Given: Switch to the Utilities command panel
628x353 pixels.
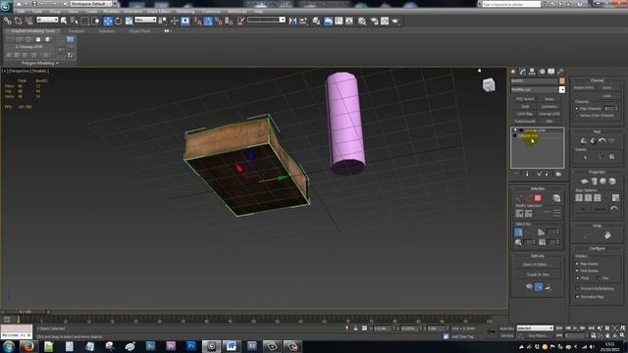Looking at the screenshot, I should tap(560, 72).
